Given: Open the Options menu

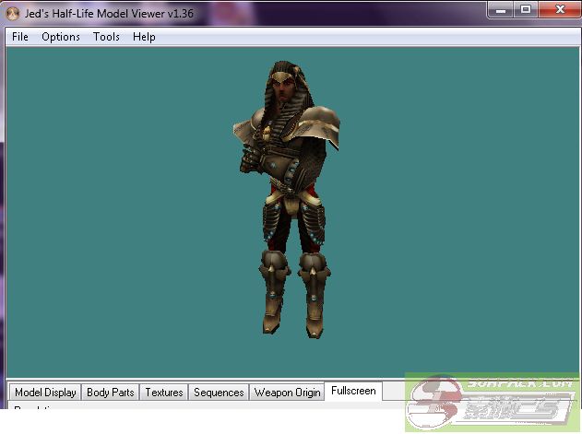Looking at the screenshot, I should 61,37.
